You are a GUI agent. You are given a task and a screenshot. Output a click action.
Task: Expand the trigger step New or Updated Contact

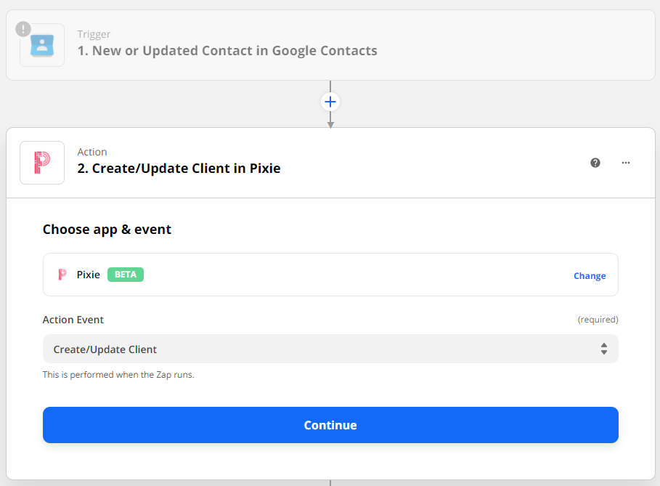(227, 51)
